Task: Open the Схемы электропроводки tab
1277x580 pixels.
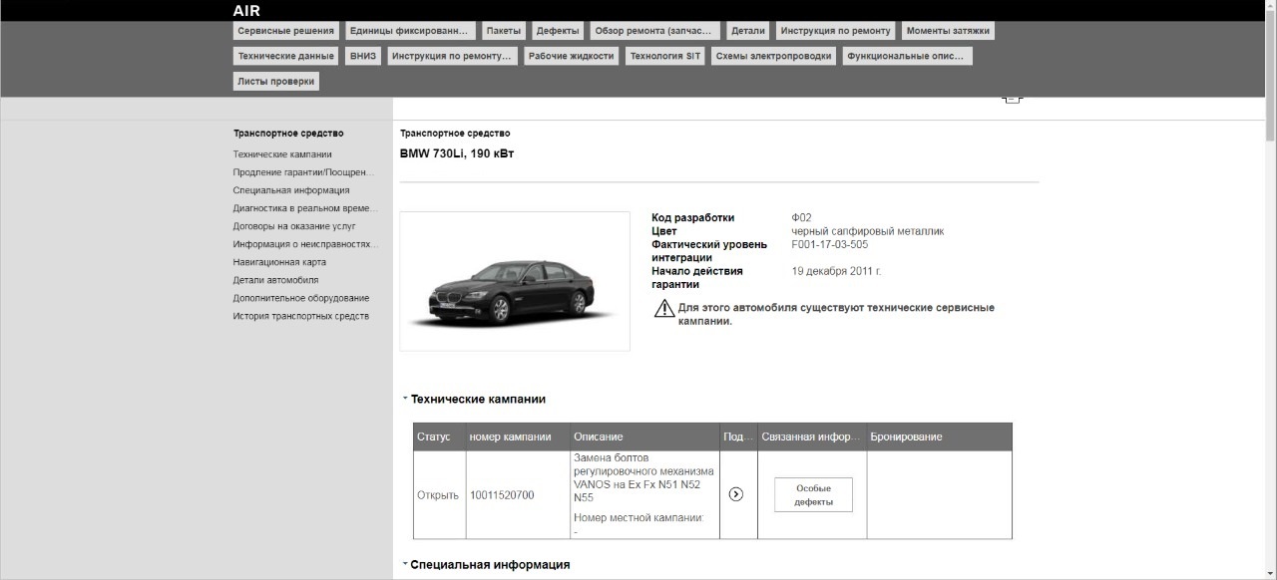Action: coord(773,56)
